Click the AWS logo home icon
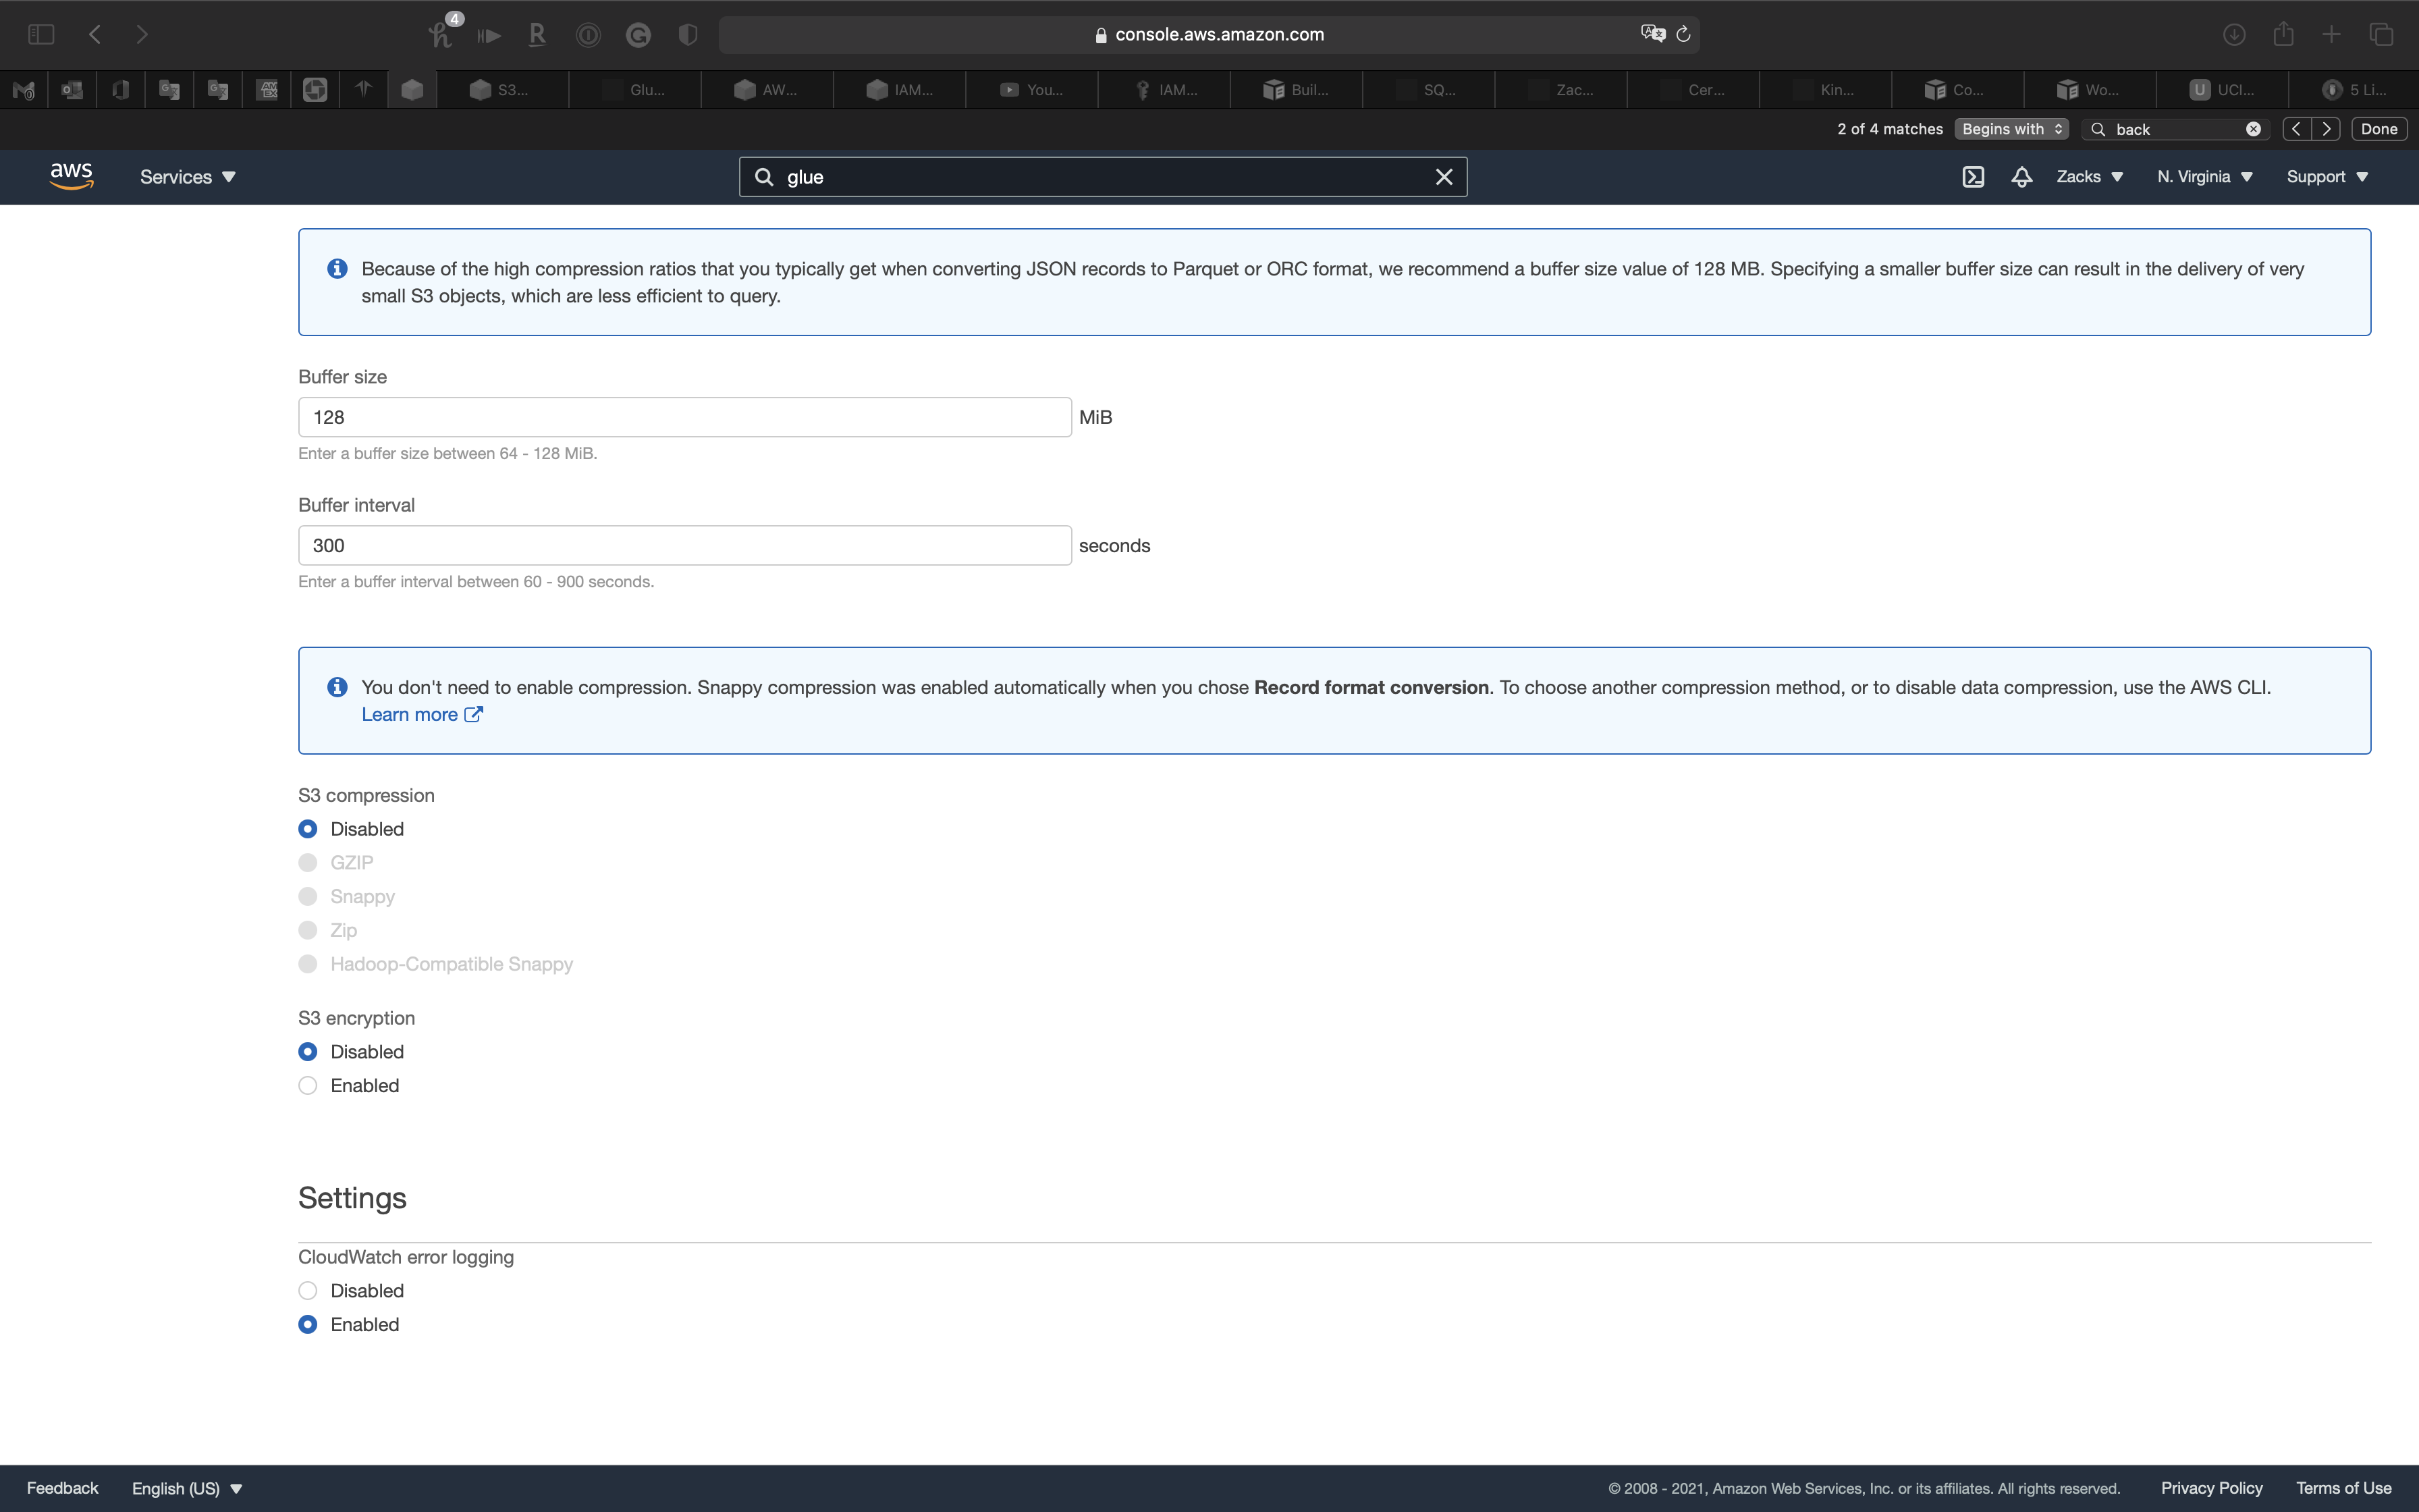 pyautogui.click(x=71, y=176)
